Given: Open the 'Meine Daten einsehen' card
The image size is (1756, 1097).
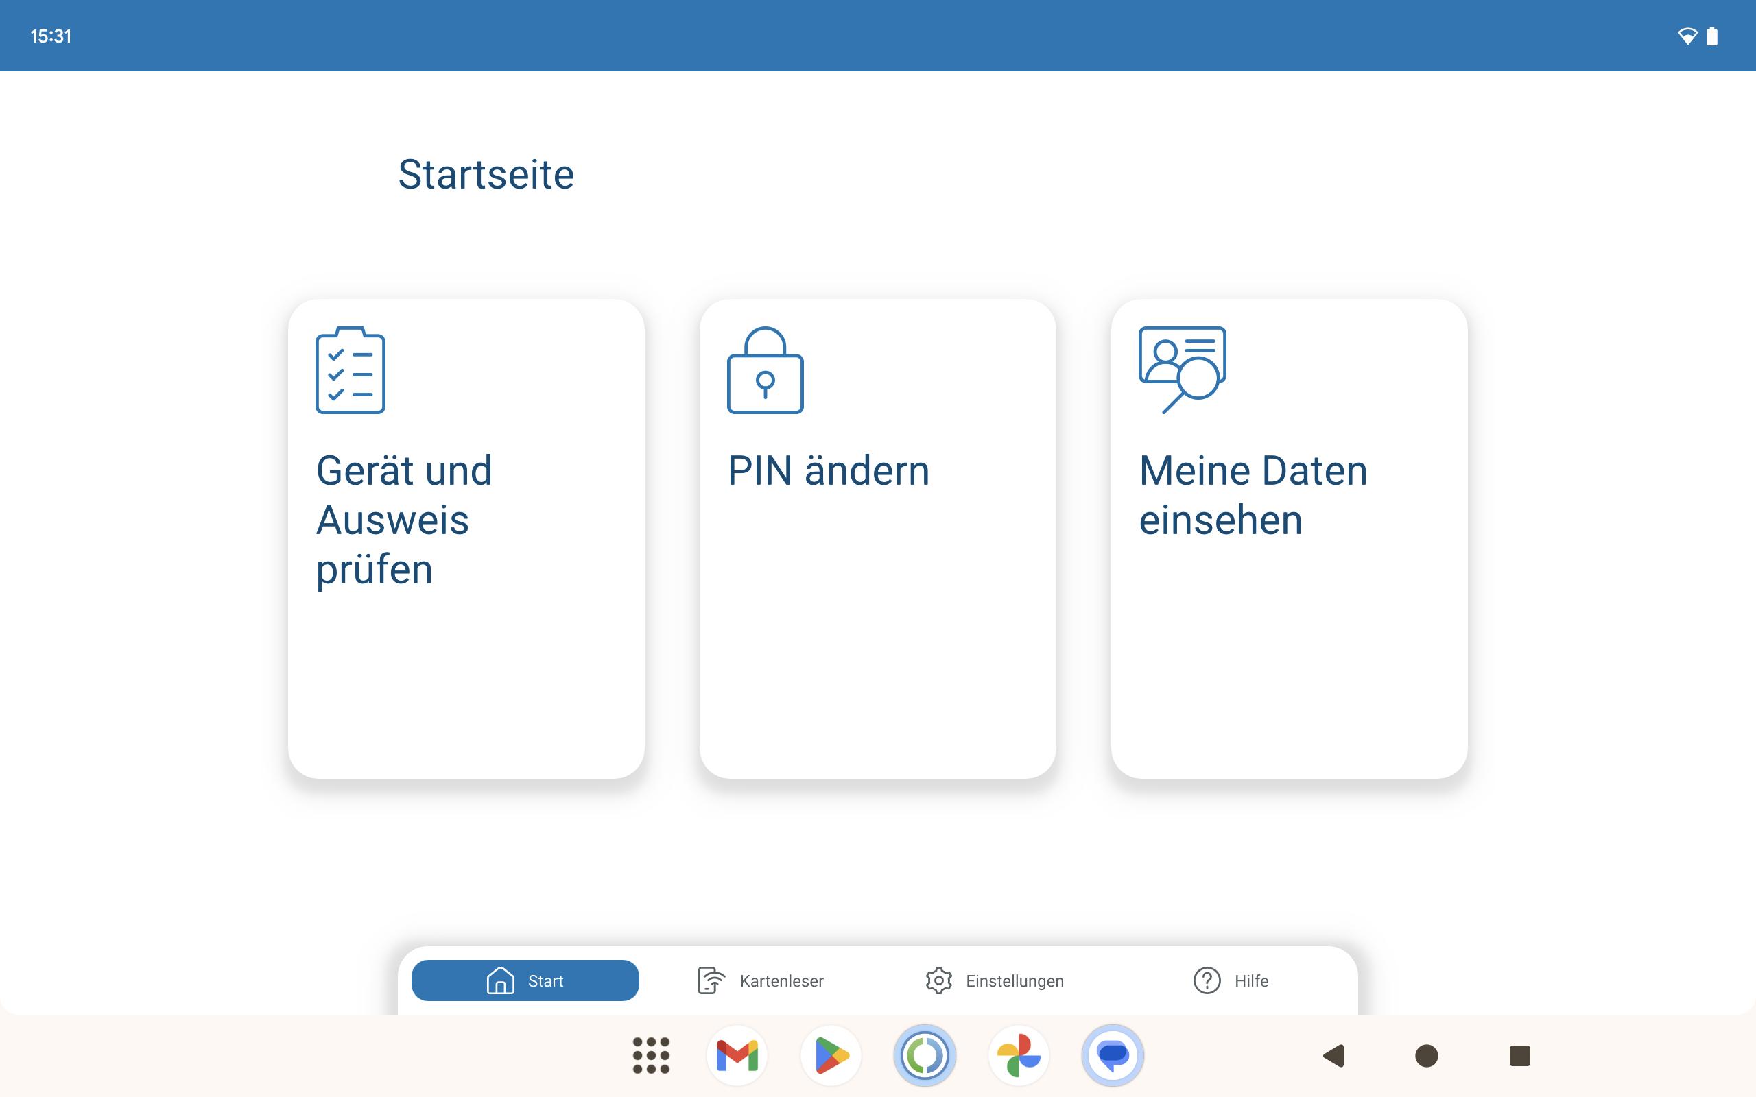Looking at the screenshot, I should click(1289, 538).
